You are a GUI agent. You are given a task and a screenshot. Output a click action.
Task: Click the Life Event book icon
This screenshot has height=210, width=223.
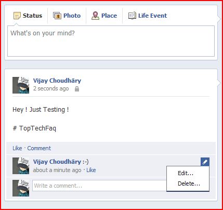[x=132, y=16]
